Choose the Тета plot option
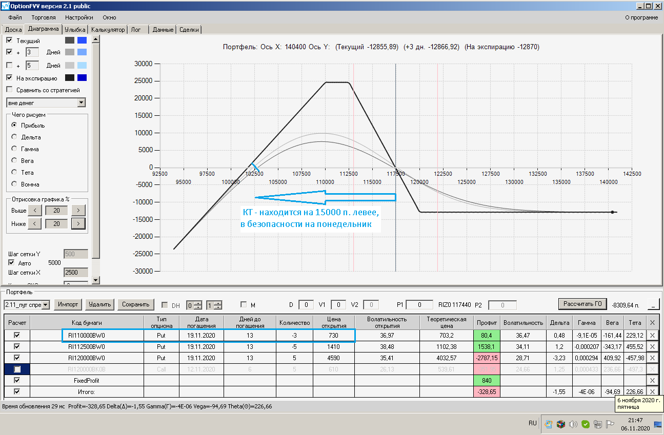The image size is (664, 435). coord(14,172)
